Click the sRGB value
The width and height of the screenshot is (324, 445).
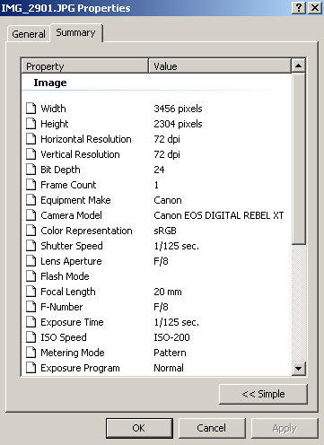[x=165, y=231]
